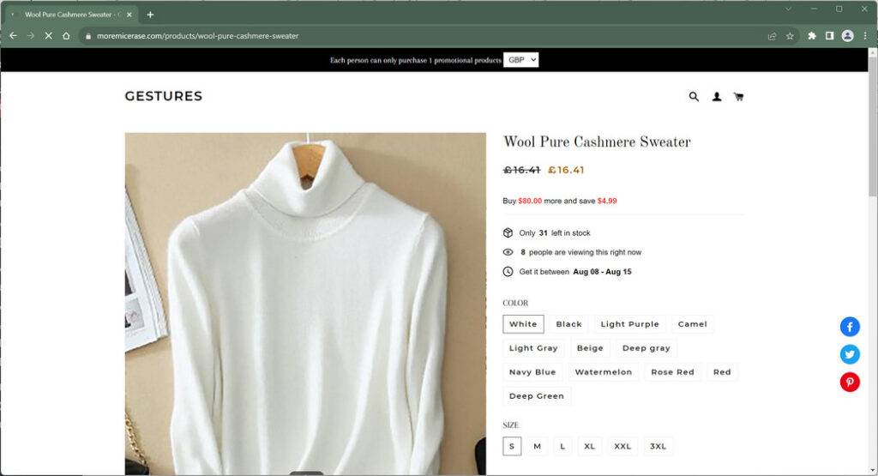Pin product on Pinterest

click(850, 383)
